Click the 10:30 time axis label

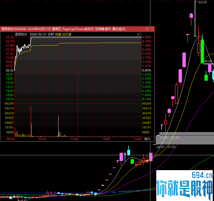(x=42, y=139)
